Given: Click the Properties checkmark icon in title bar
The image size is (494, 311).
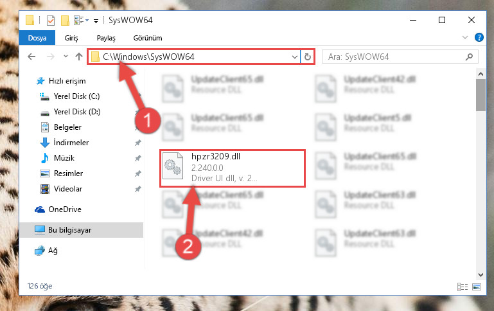Looking at the screenshot, I should pos(50,21).
